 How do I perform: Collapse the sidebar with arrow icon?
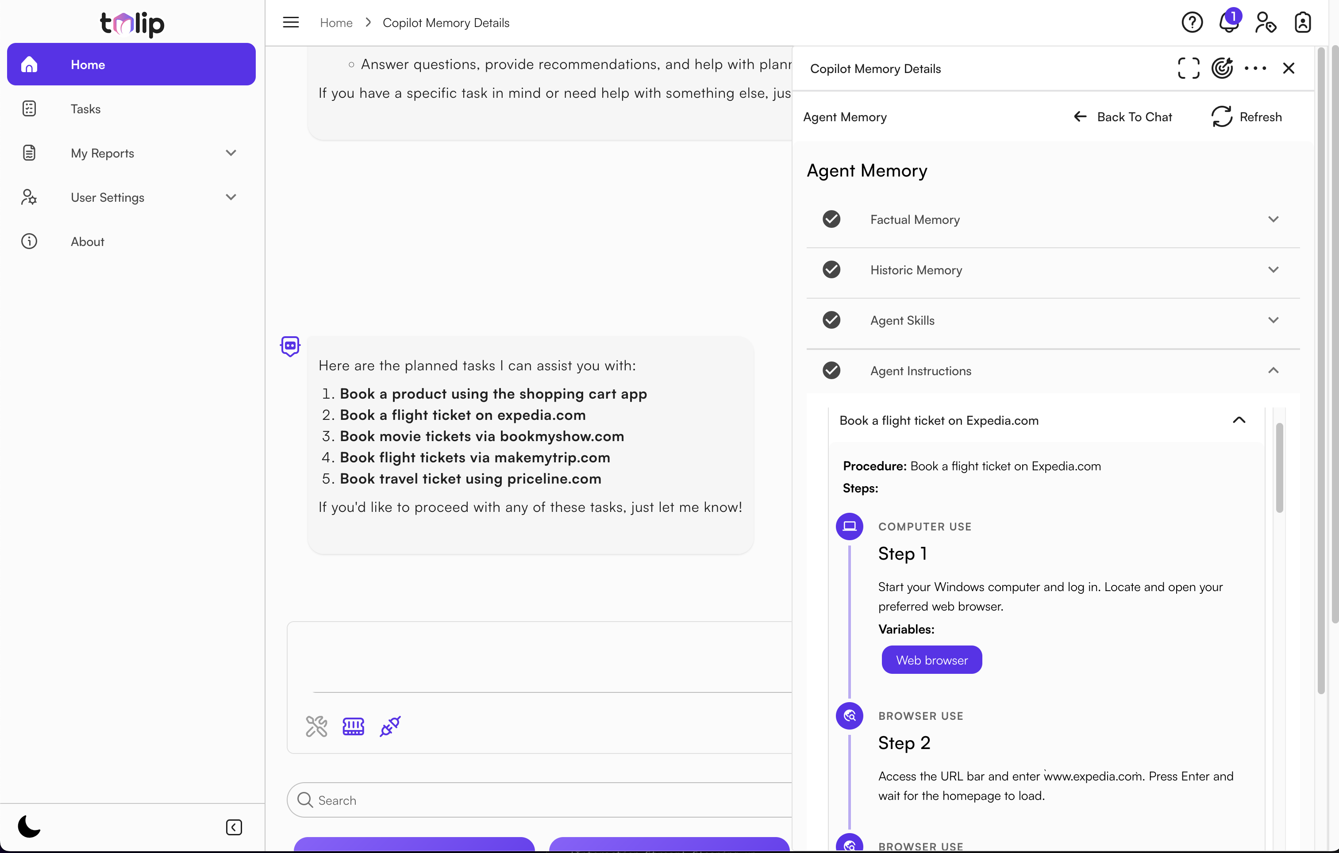(x=234, y=827)
